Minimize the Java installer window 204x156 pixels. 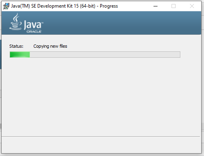coord(156,6)
